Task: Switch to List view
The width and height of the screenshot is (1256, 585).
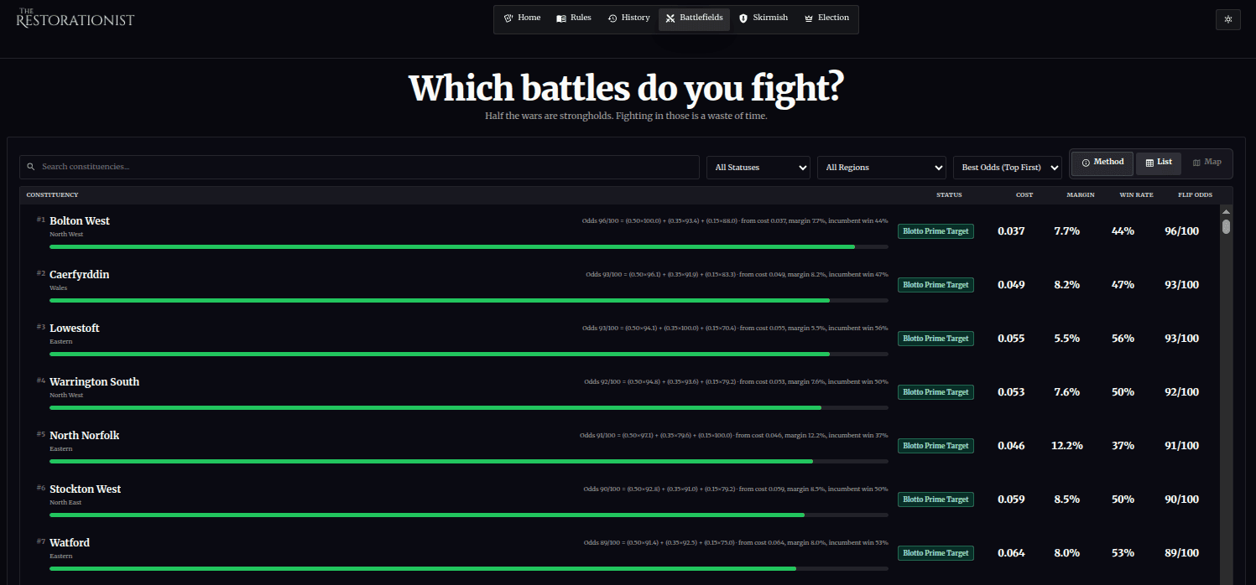Action: [1158, 163]
